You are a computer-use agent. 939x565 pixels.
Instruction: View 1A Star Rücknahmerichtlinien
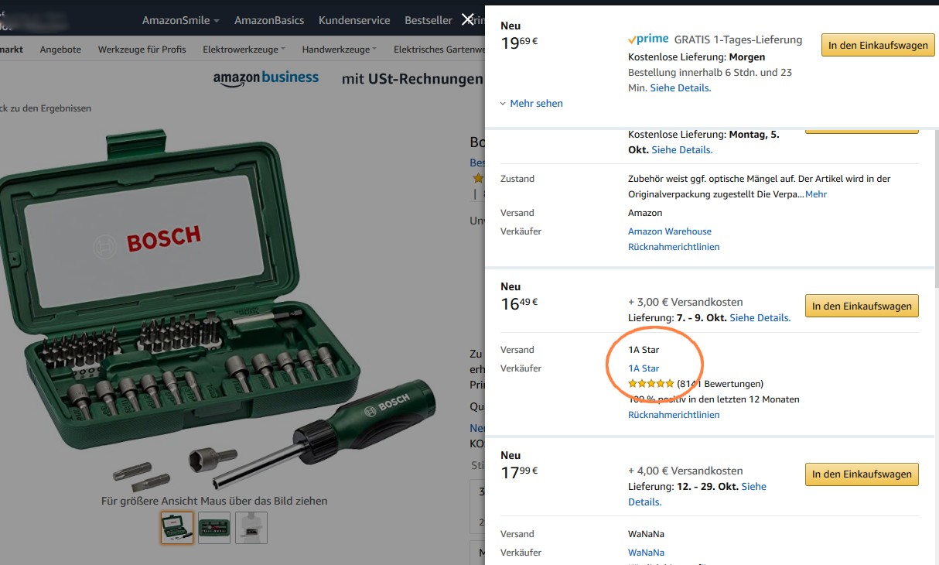[674, 415]
